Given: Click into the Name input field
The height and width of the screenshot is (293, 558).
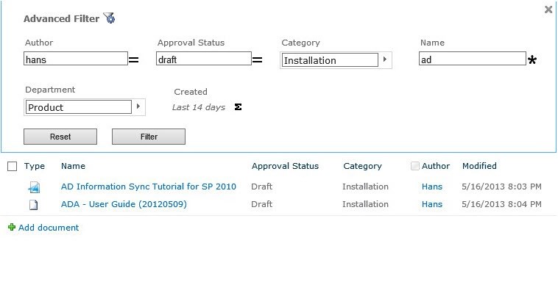Looking at the screenshot, I should click(x=472, y=59).
